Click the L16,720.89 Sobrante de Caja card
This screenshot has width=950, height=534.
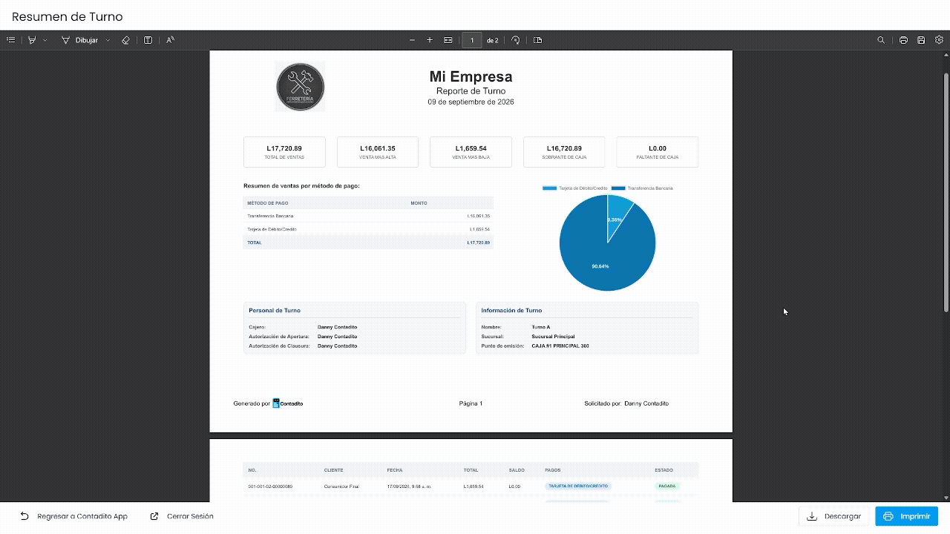564,152
